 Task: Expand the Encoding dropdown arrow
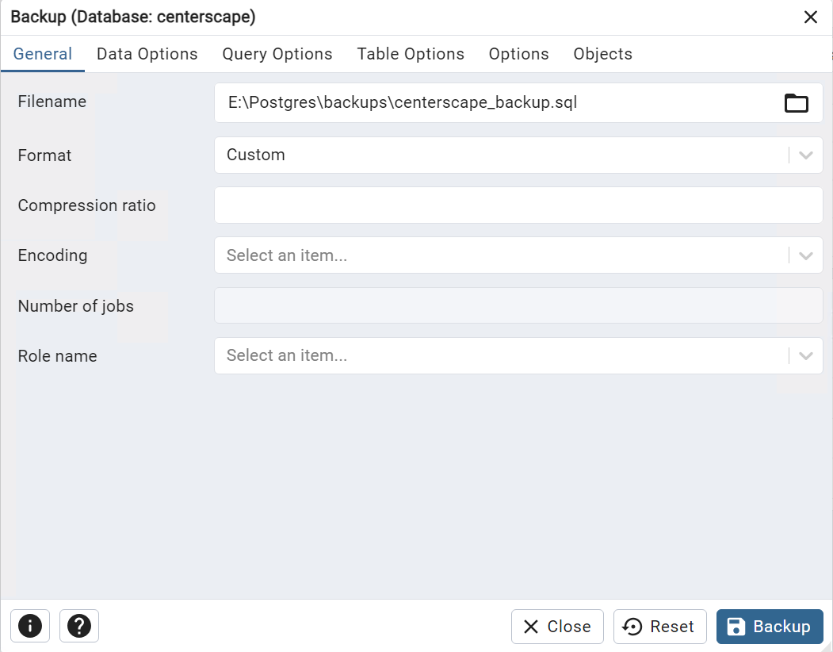(806, 255)
